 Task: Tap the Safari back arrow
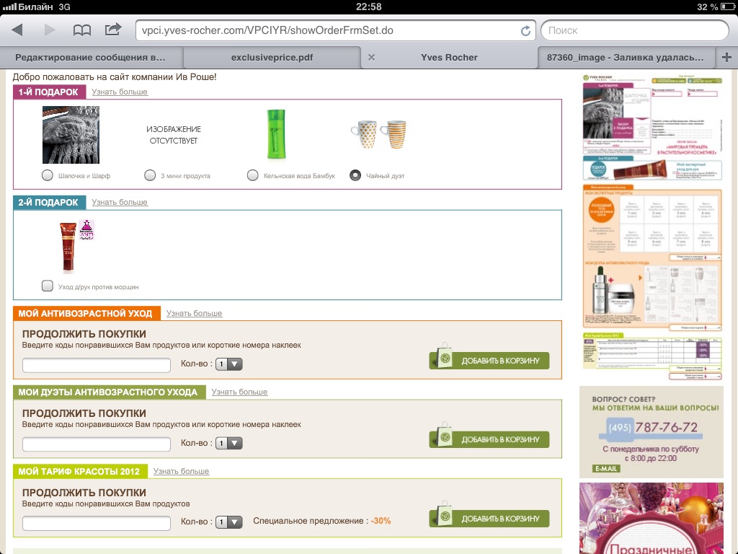coord(17,30)
